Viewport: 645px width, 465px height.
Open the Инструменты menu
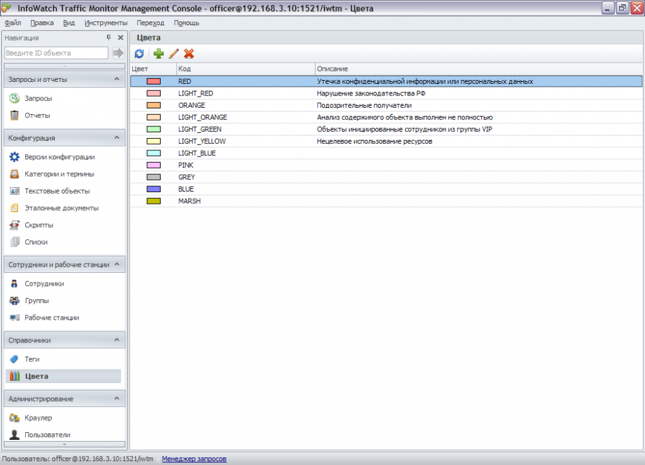[106, 23]
